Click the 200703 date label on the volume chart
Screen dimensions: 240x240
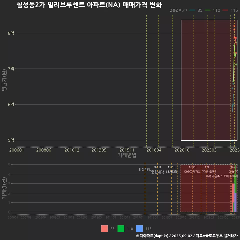point(26,217)
